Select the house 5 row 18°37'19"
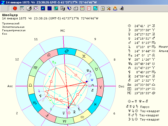168x126 pixels. [x=141, y=89]
